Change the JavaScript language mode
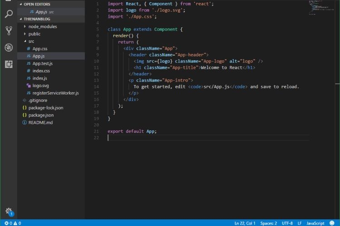 click(315, 223)
